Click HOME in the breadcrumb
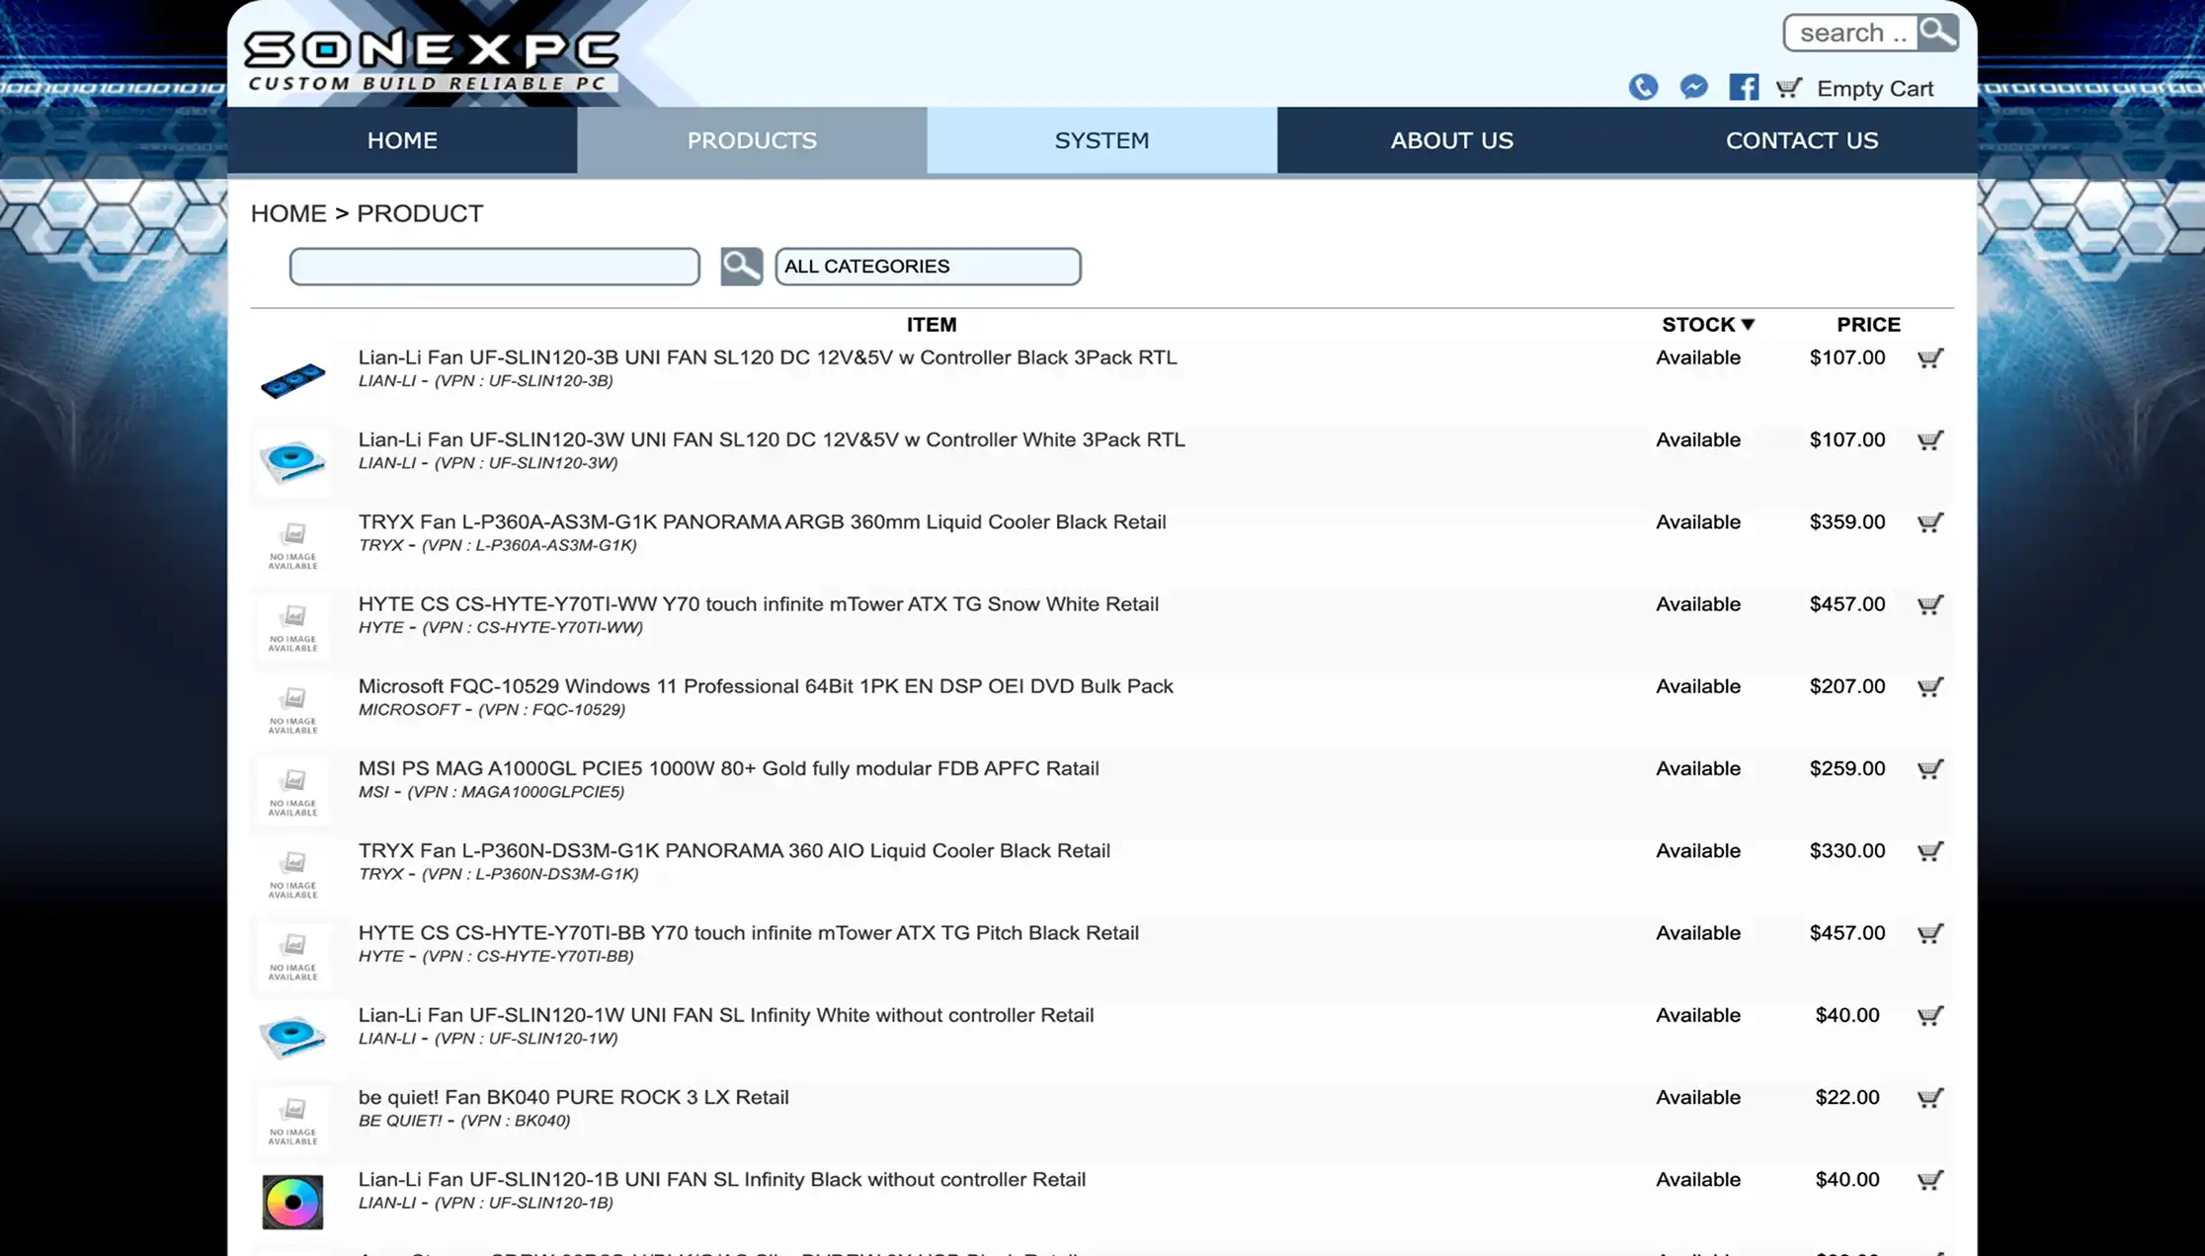The image size is (2205, 1256). [x=288, y=213]
